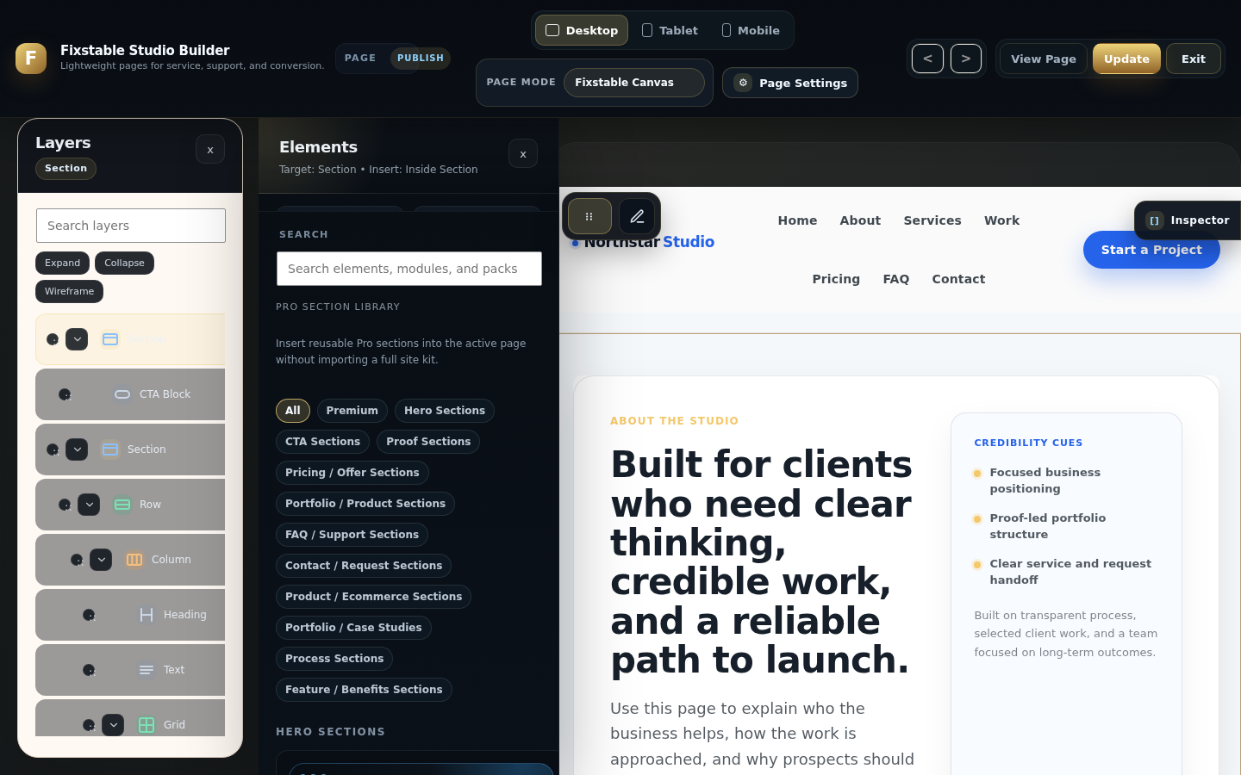
Task: Close the Layers panel
Action: [x=210, y=150]
